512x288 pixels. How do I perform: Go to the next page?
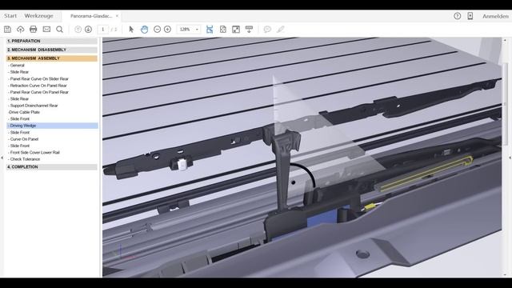pyautogui.click(x=88, y=30)
